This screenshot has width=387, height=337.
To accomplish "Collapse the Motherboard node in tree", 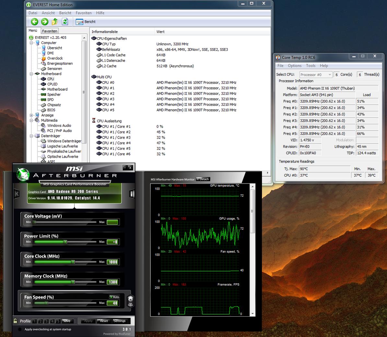I will (x=31, y=74).
